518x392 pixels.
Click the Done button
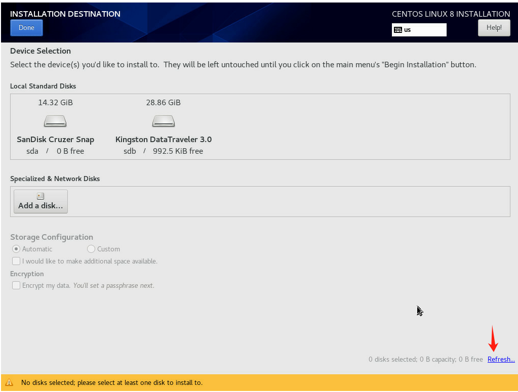26,28
